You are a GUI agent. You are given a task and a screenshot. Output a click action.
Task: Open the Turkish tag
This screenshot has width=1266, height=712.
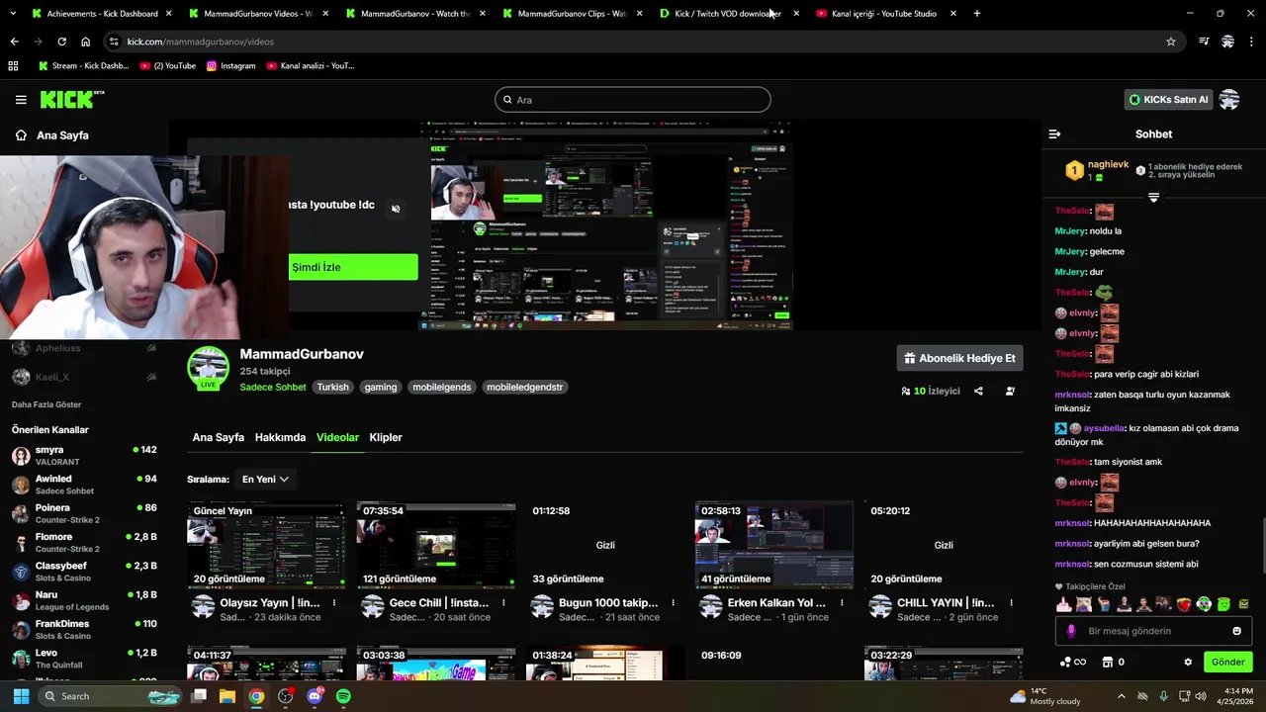tap(332, 387)
